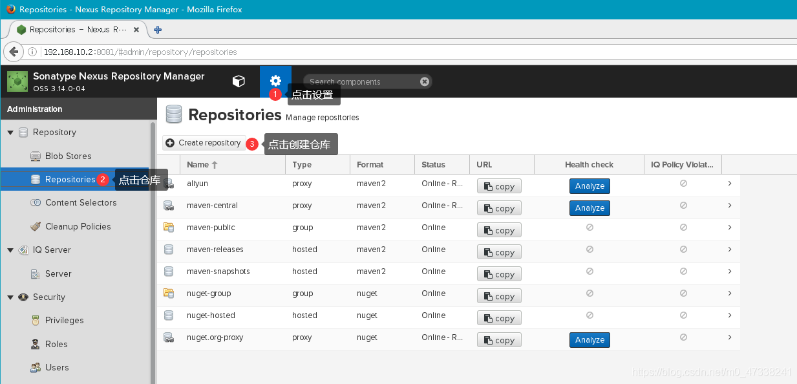Open the Browse server contents cube icon
This screenshot has width=797, height=384.
(x=239, y=81)
